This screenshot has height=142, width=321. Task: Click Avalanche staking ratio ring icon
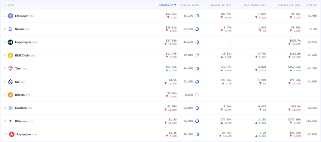pos(197,135)
